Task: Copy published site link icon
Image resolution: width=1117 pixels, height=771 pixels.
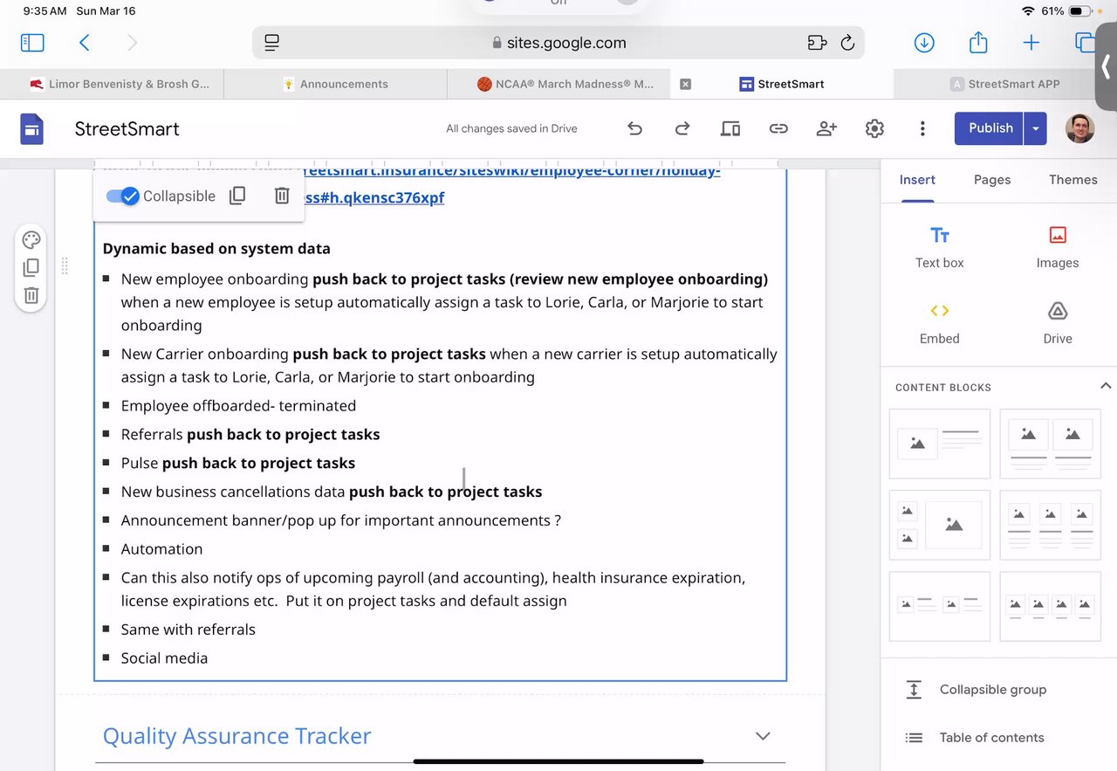Action: pos(778,128)
